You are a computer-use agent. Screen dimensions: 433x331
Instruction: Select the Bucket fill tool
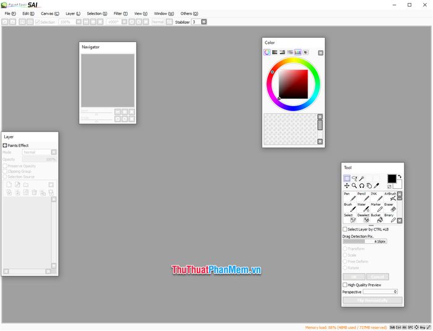[377, 218]
